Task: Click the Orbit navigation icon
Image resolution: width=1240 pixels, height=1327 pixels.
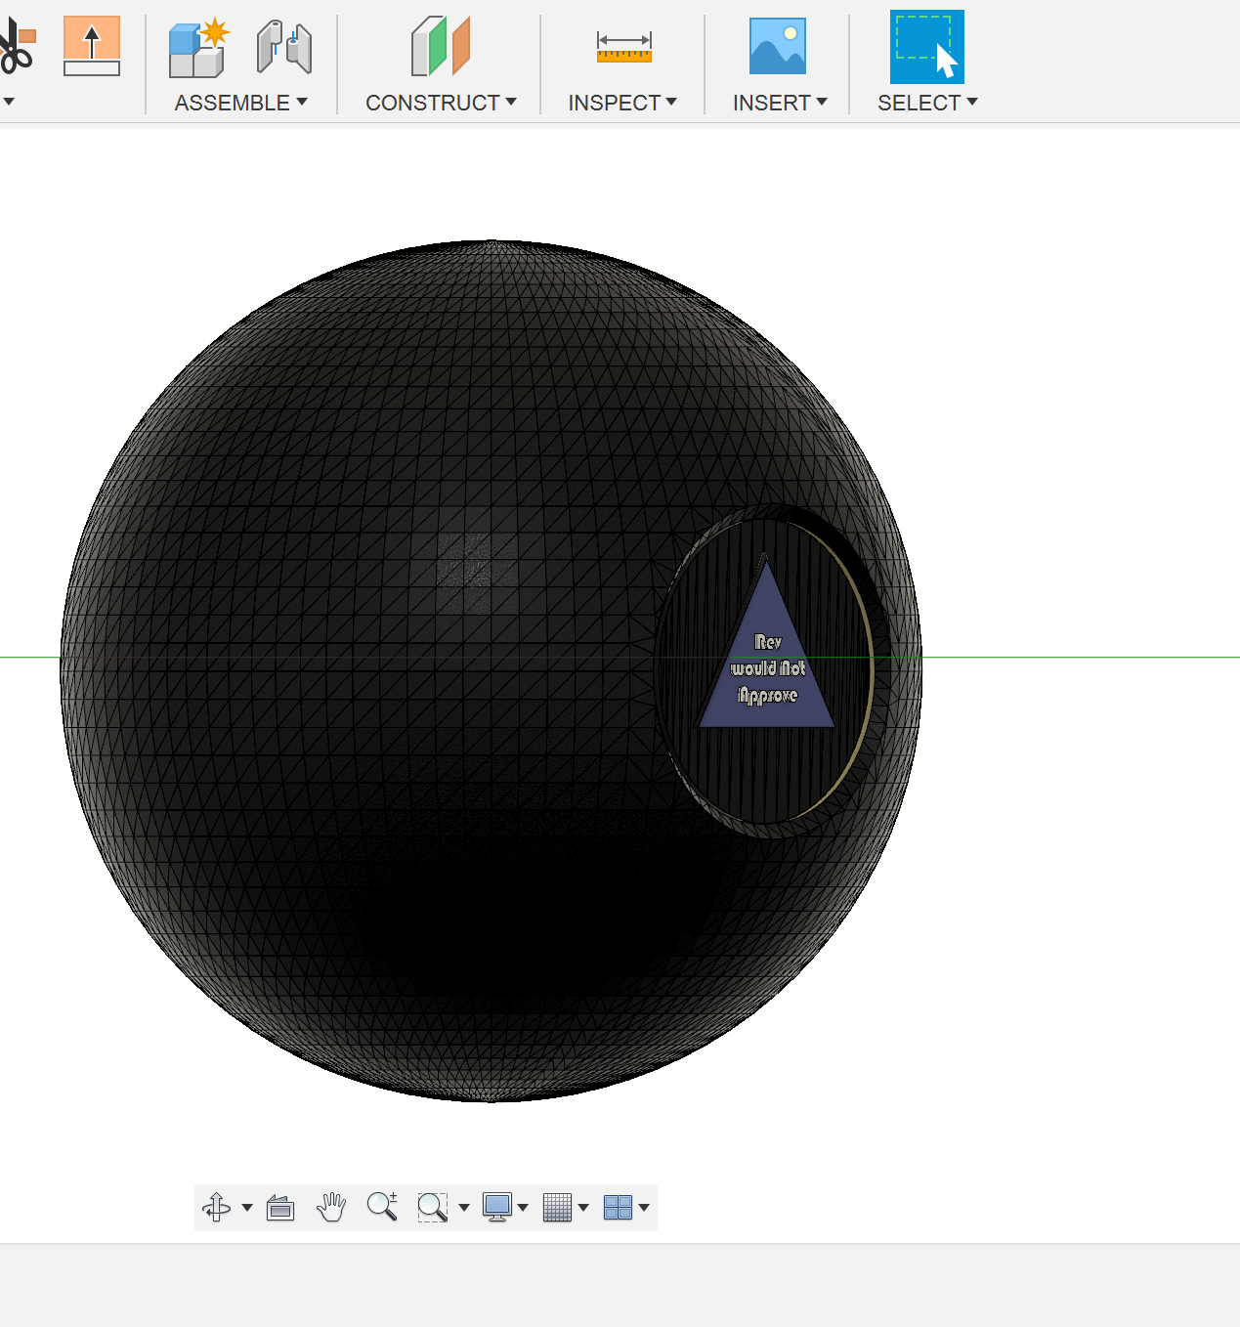Action: [x=217, y=1208]
